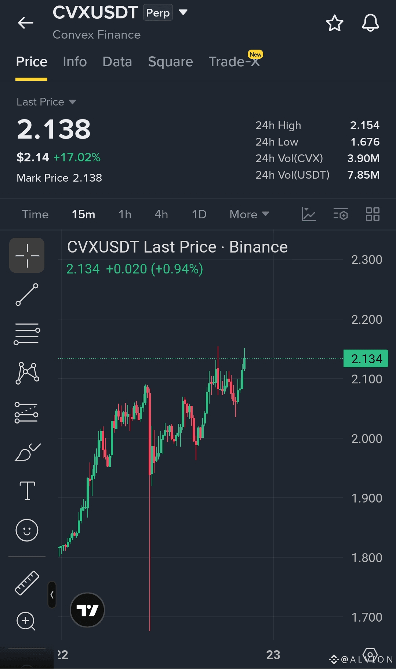Screen dimensions: 396x669
Task: Tap the TradingView logo badge
Action: point(87,610)
